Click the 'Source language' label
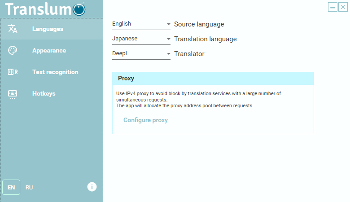 (x=199, y=24)
